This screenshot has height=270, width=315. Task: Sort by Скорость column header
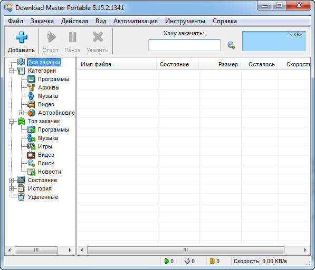point(294,64)
